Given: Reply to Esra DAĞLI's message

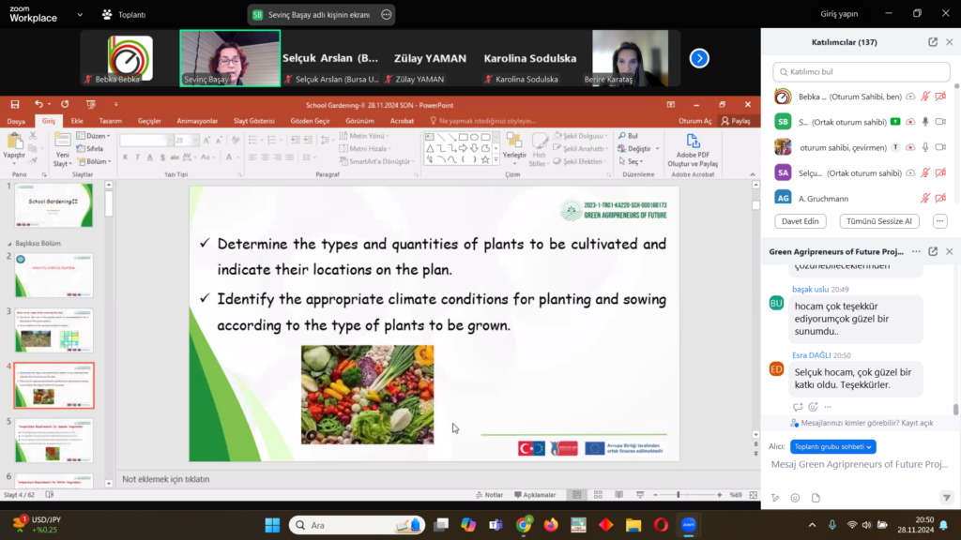Looking at the screenshot, I should (798, 407).
